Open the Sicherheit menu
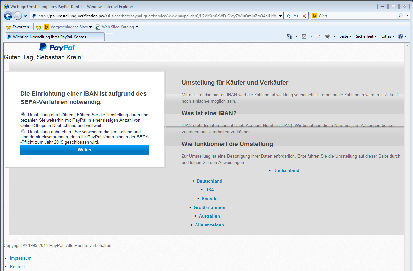This screenshot has height=271, width=413. pyautogui.click(x=366, y=36)
